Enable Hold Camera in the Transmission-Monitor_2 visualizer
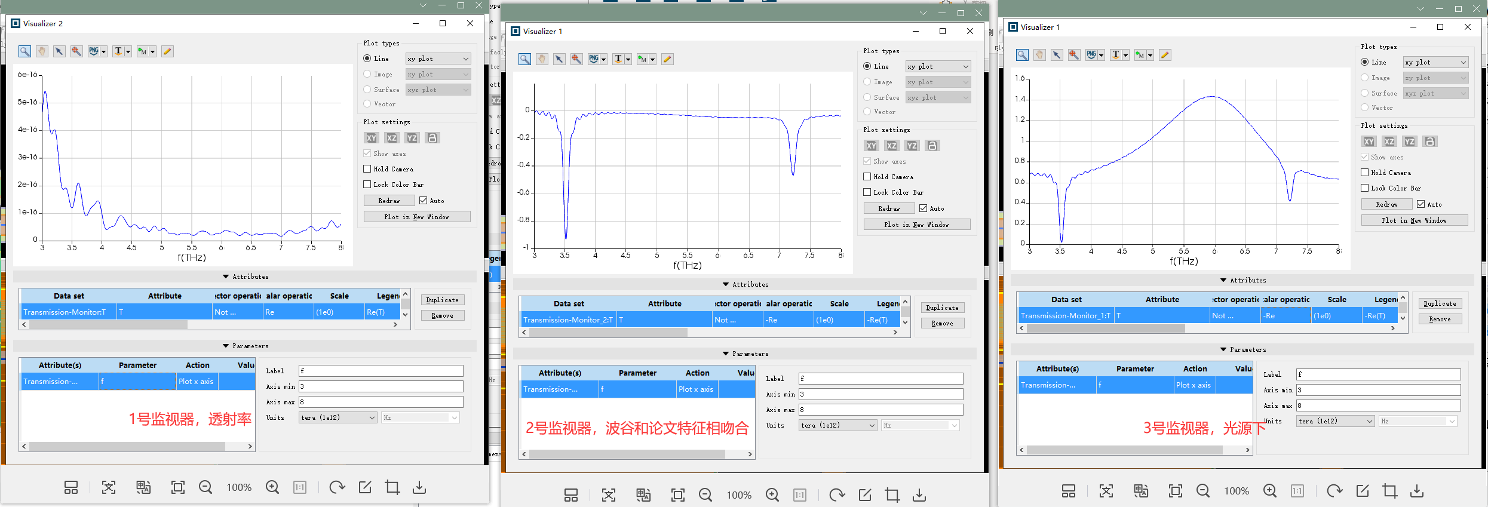1488x507 pixels. 867,177
